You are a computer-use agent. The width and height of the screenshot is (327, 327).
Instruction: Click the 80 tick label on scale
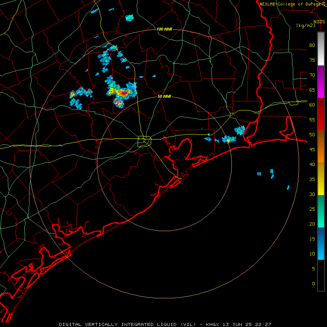click(x=312, y=45)
